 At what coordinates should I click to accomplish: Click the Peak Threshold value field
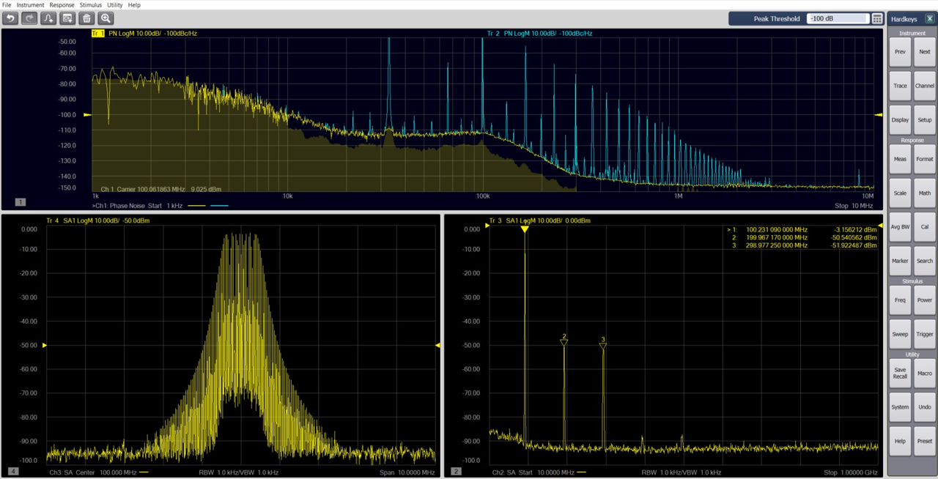point(838,18)
